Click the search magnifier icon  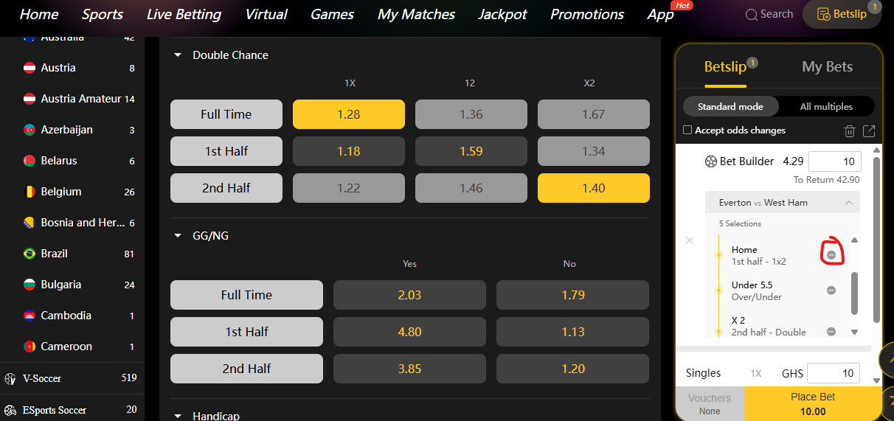752,15
